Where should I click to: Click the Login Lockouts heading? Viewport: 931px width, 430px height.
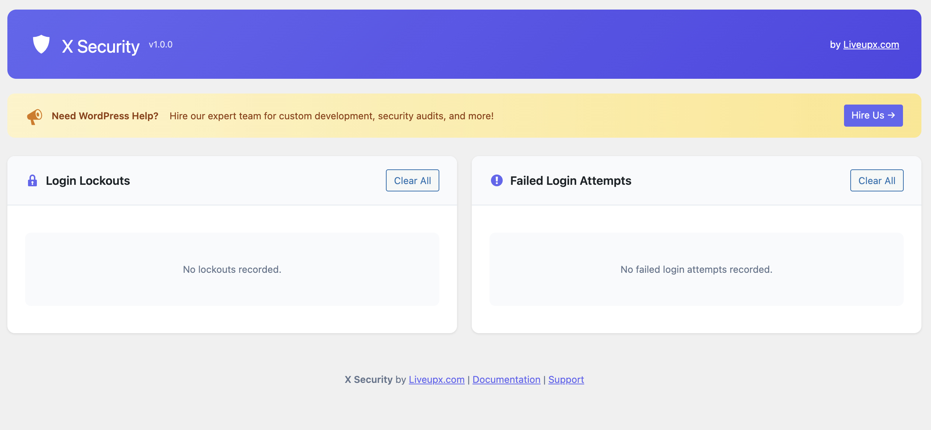88,181
